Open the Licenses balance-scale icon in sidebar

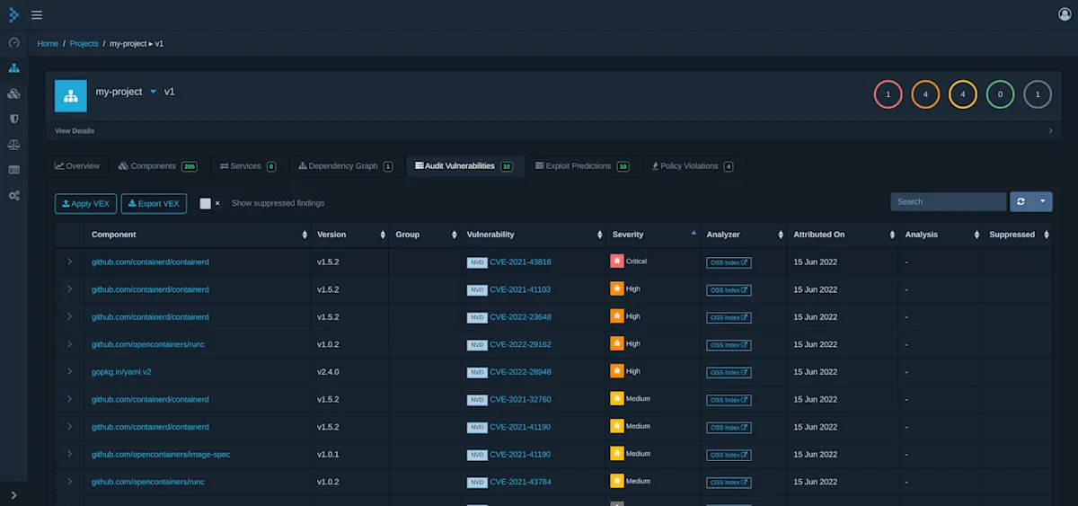(13, 144)
